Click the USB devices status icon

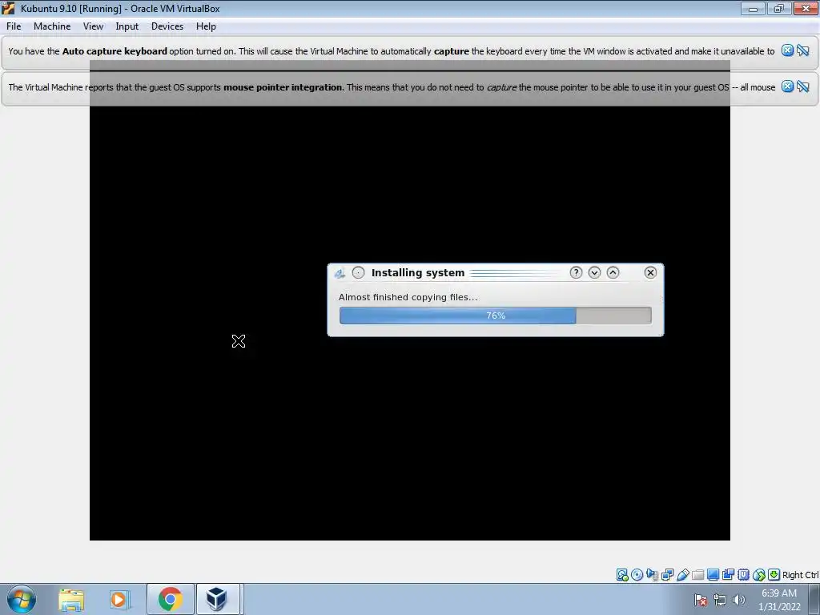click(x=682, y=575)
